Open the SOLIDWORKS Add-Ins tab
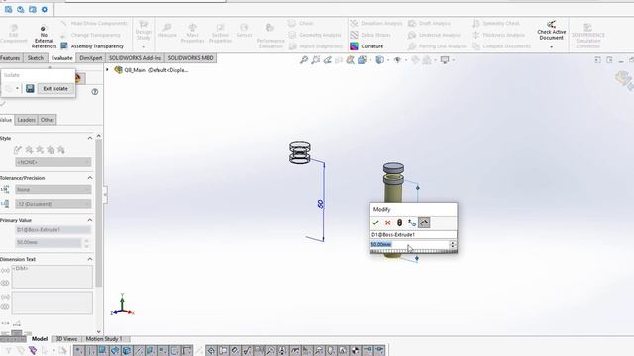 tap(135, 58)
